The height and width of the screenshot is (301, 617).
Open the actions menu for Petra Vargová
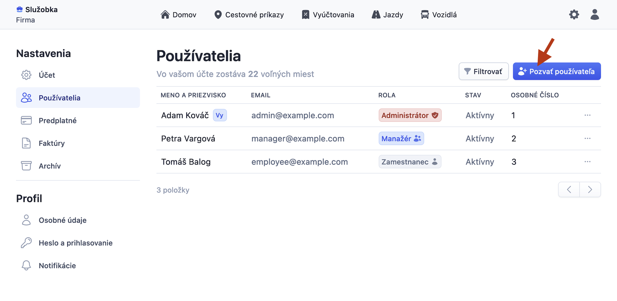click(x=587, y=138)
